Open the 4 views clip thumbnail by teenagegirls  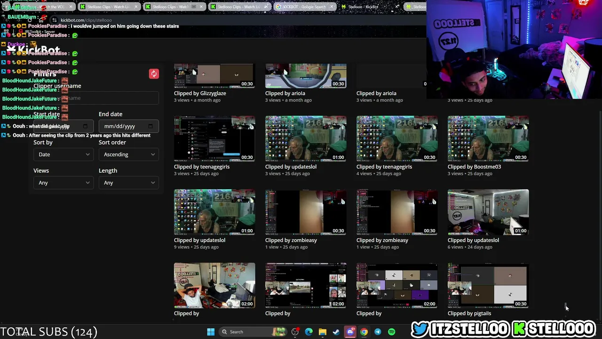397,138
